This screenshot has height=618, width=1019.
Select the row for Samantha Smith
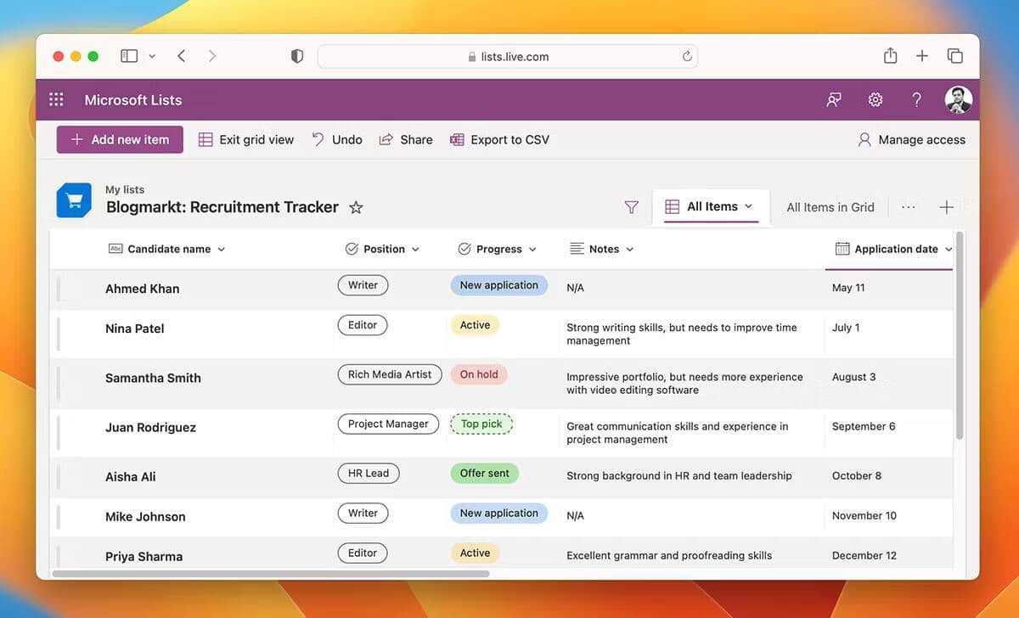[153, 378]
